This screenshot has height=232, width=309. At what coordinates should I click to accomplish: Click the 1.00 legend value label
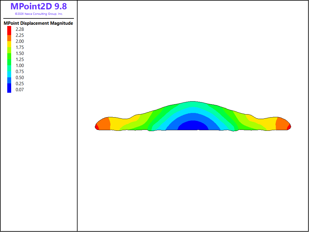20,66
